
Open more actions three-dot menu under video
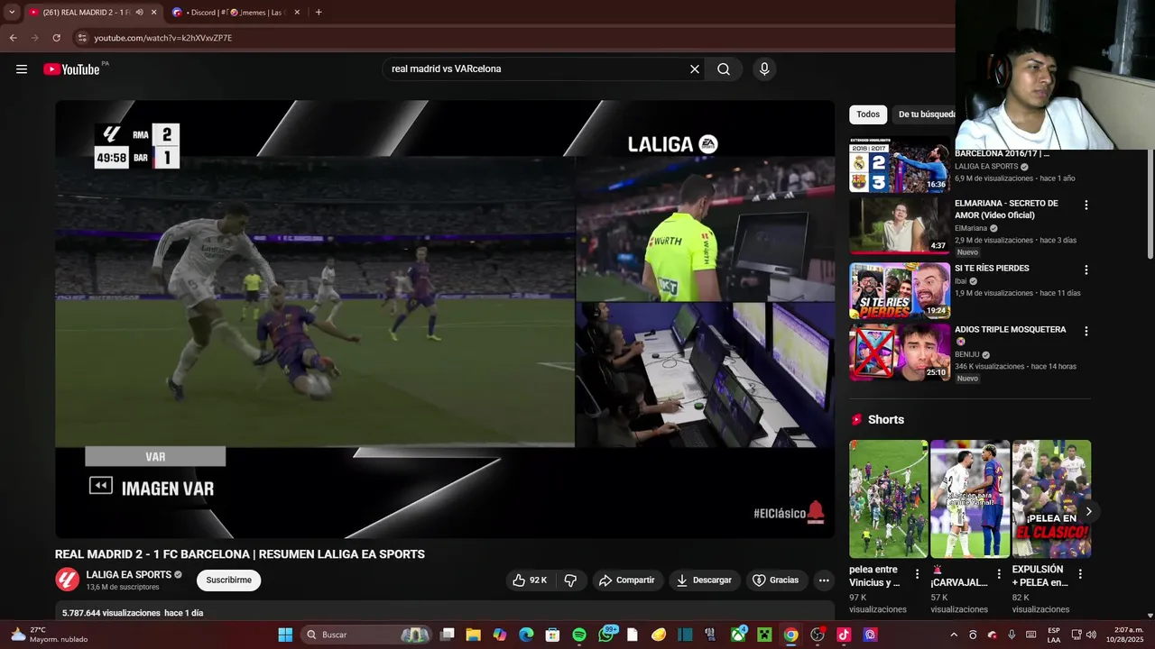[x=824, y=580]
